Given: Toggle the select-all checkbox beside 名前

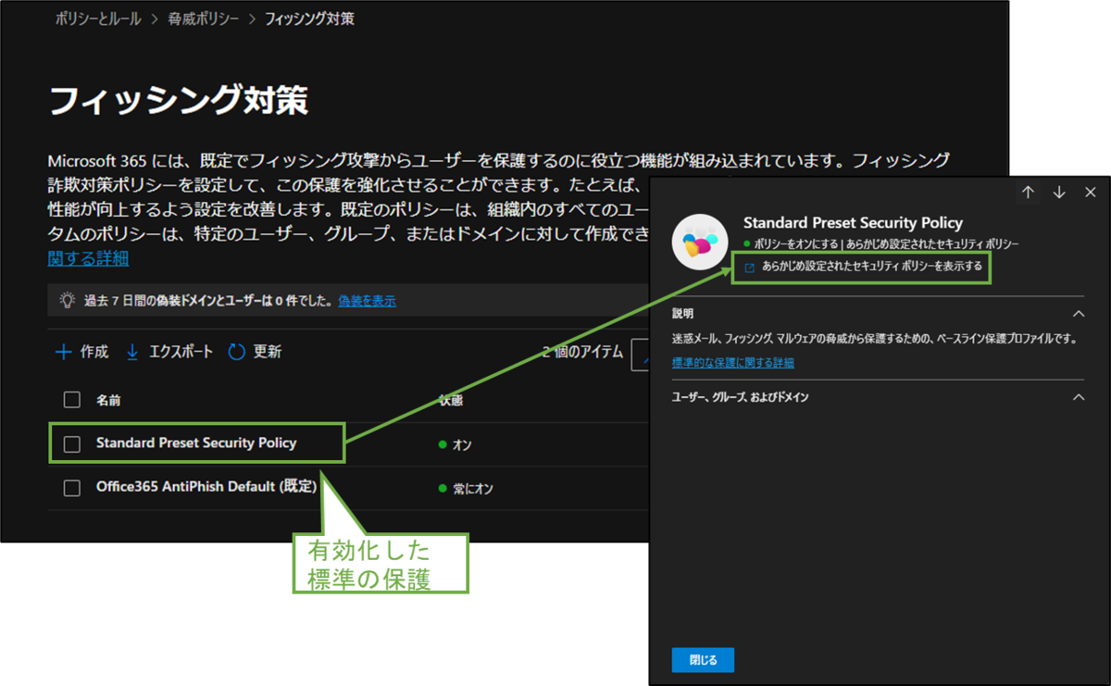Looking at the screenshot, I should coord(71,400).
